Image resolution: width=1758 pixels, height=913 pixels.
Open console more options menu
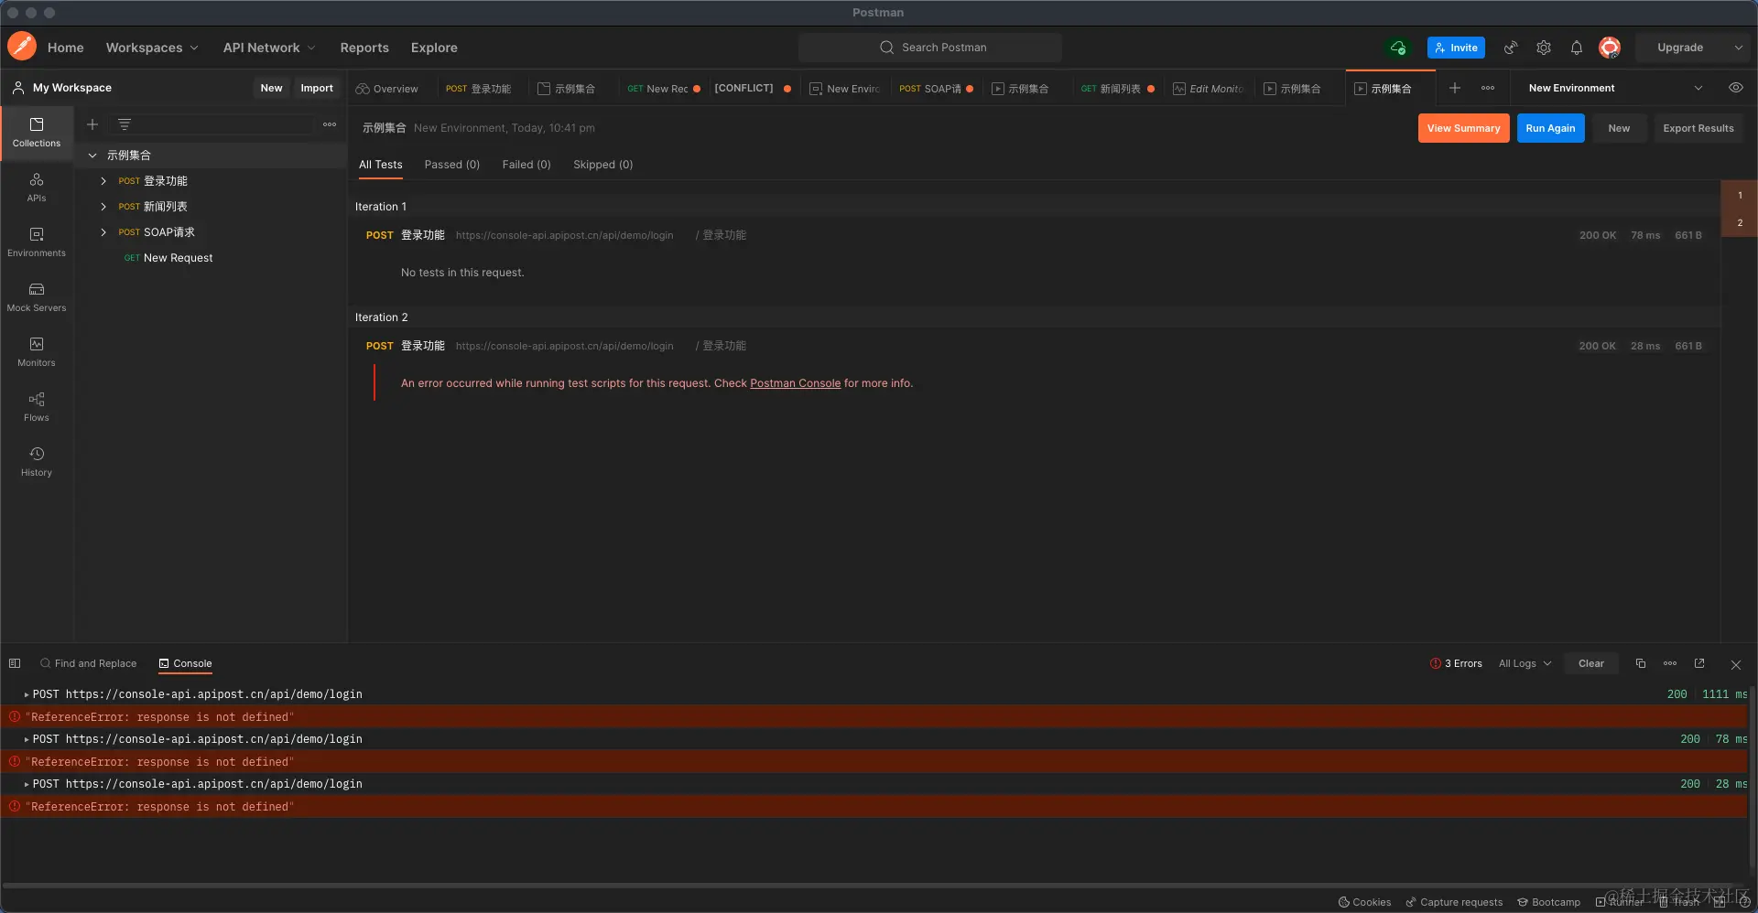tap(1670, 663)
